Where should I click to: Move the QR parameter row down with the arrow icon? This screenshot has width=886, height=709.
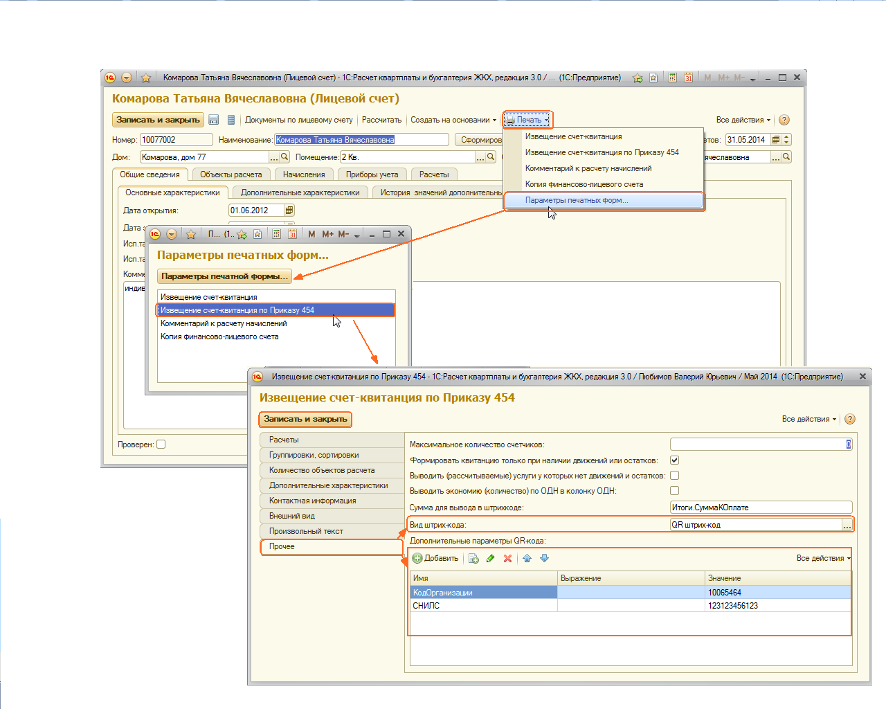tap(544, 558)
